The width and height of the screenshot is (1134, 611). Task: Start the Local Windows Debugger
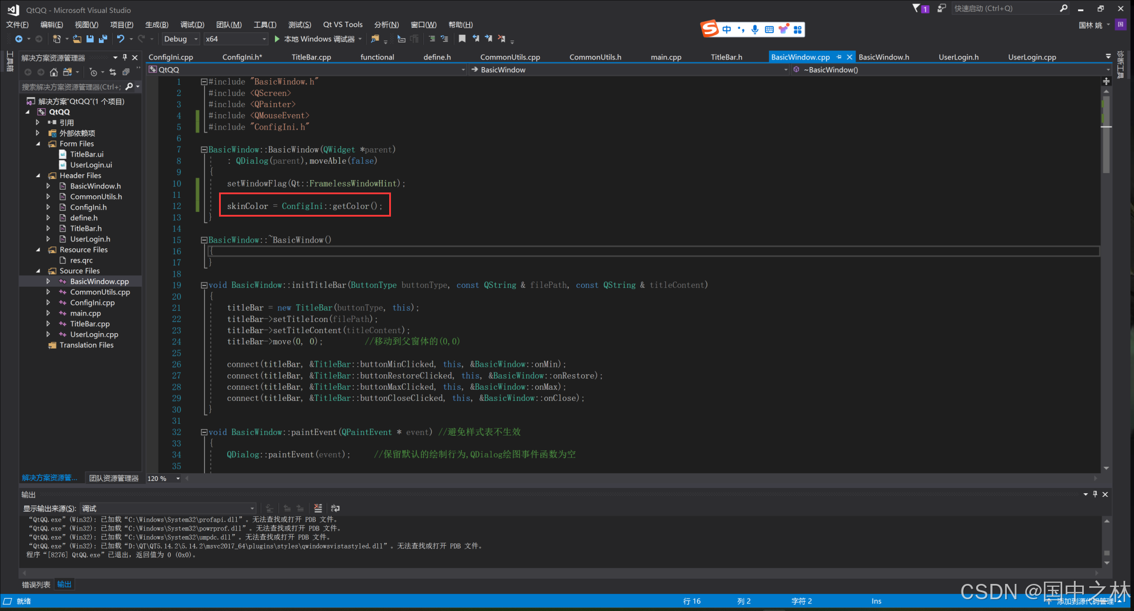point(319,39)
